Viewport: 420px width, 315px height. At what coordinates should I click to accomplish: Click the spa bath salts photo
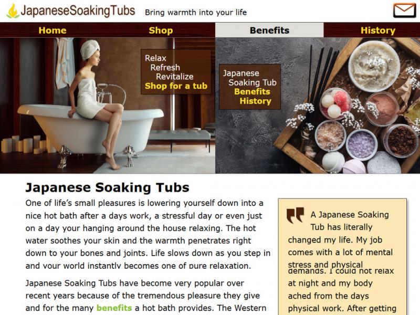[x=318, y=106]
